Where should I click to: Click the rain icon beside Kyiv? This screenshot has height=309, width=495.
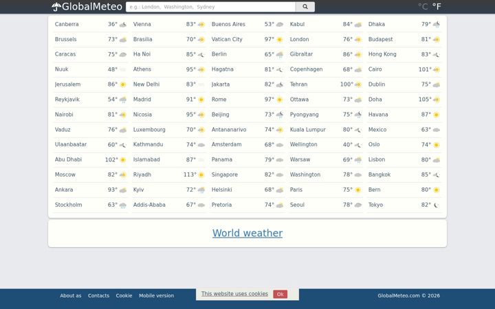(x=201, y=190)
